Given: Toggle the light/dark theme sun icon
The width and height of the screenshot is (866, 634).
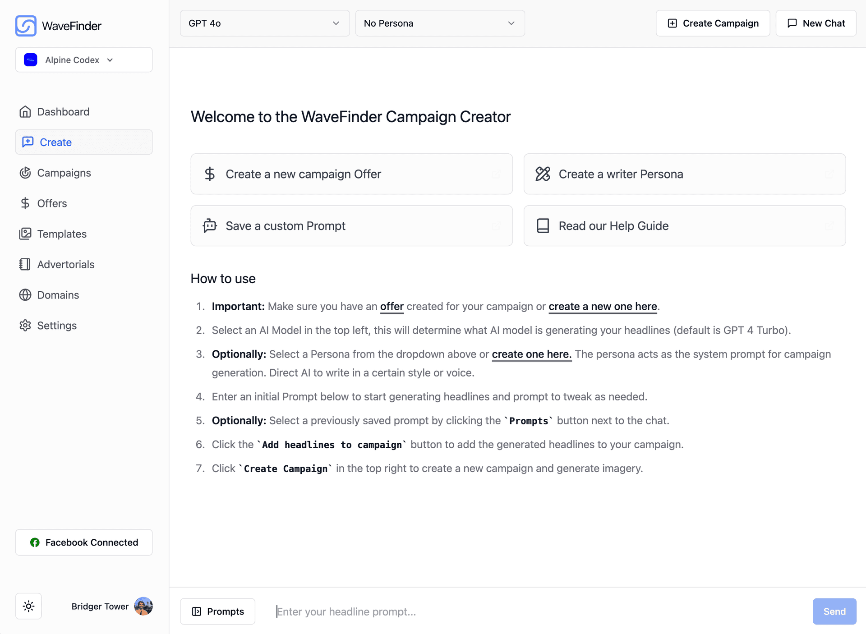Looking at the screenshot, I should coord(29,606).
